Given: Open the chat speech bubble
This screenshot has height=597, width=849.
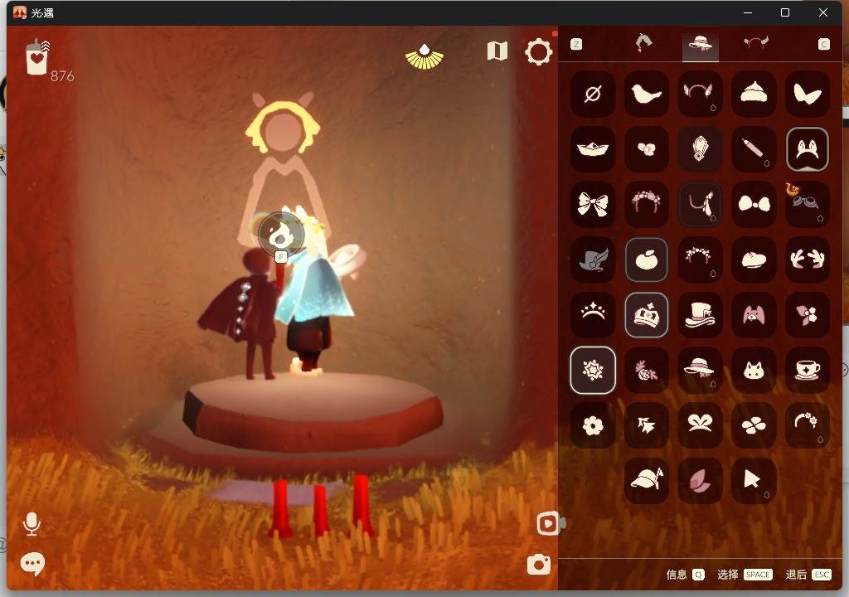Looking at the screenshot, I should click(x=32, y=564).
